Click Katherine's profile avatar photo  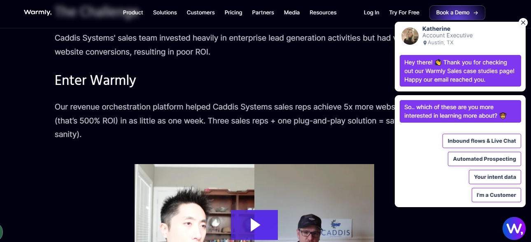[x=410, y=36]
